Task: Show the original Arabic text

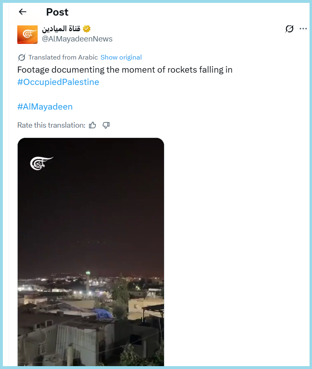Action: click(x=121, y=57)
